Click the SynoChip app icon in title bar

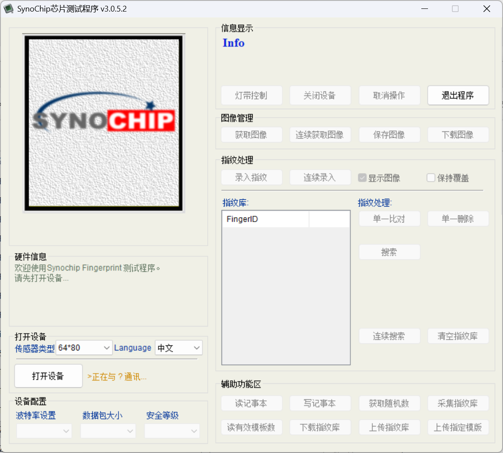click(x=9, y=9)
